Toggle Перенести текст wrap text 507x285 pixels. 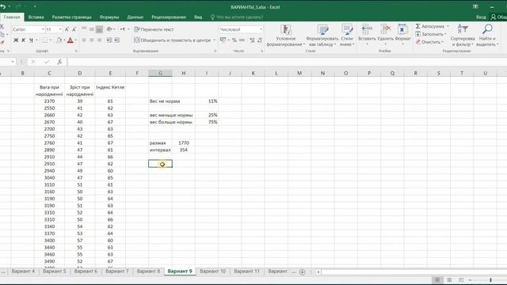(154, 29)
